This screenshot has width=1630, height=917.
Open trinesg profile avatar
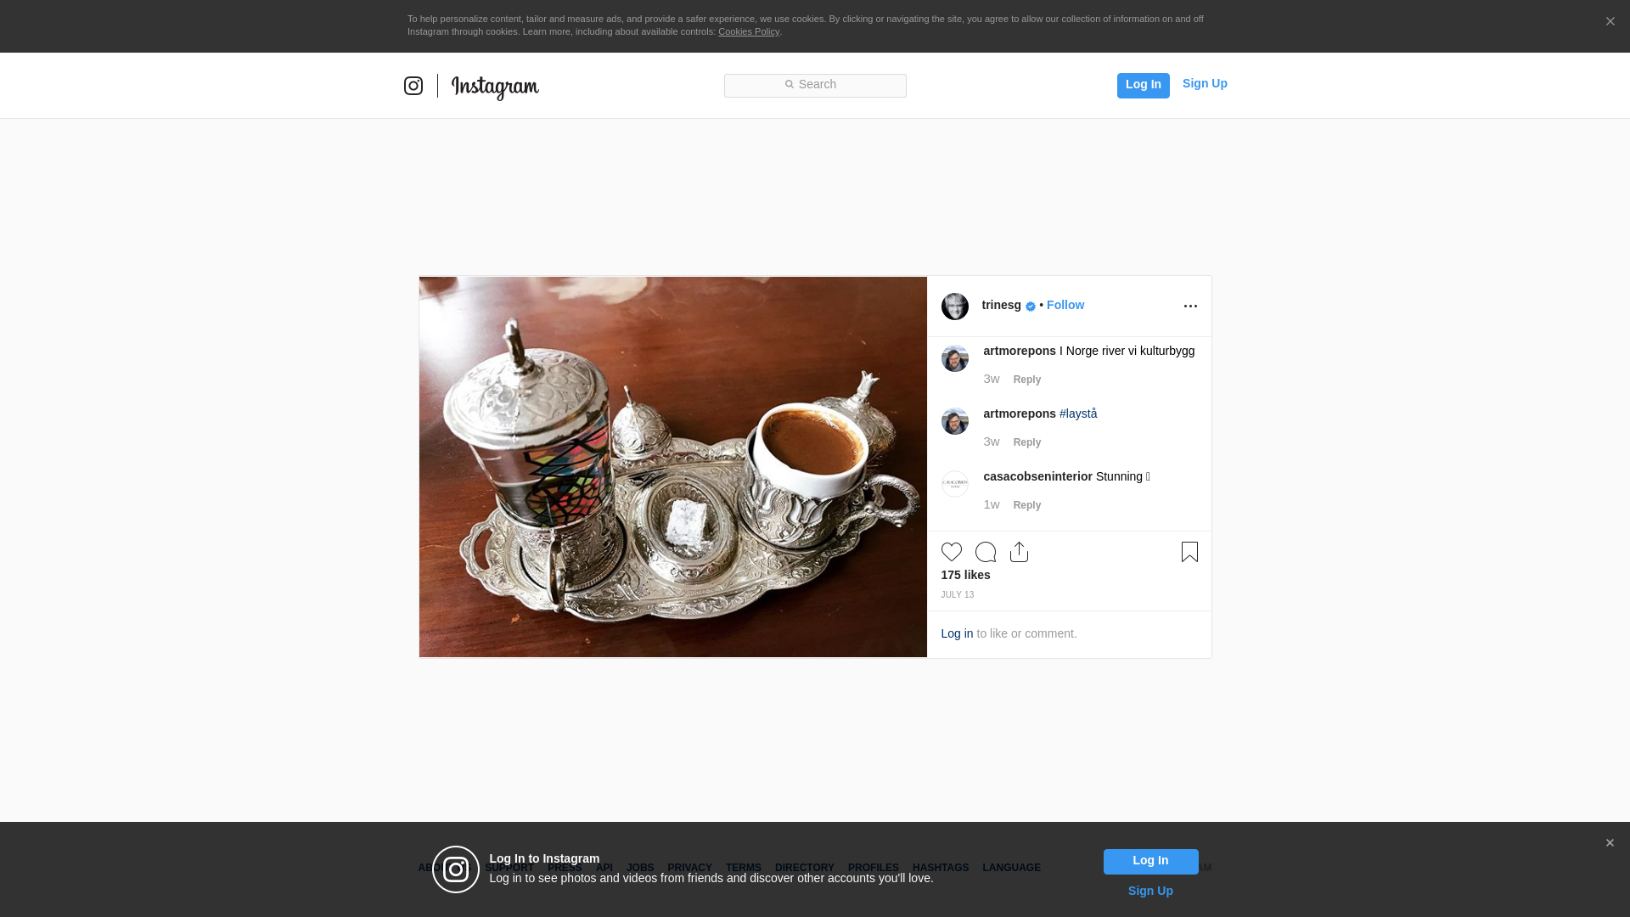954,307
